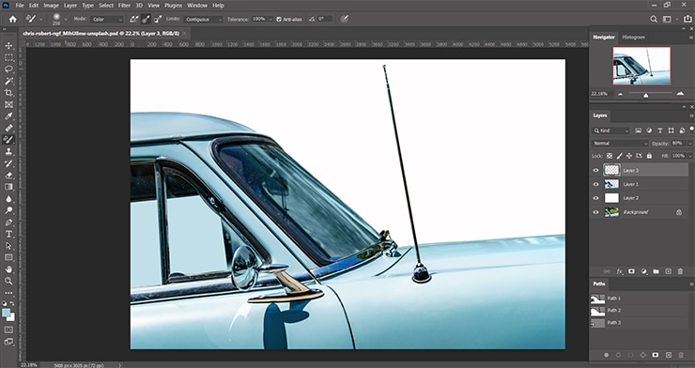Click the Navigator preview thumbnail
The height and width of the screenshot is (368, 695).
tap(641, 66)
